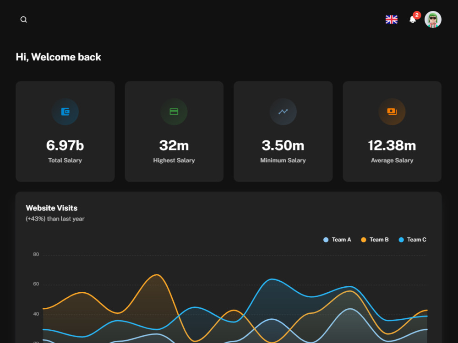Screen dimensions: 458x343
Task: Click the 3.50m Minimum Salary value
Action: click(283, 145)
